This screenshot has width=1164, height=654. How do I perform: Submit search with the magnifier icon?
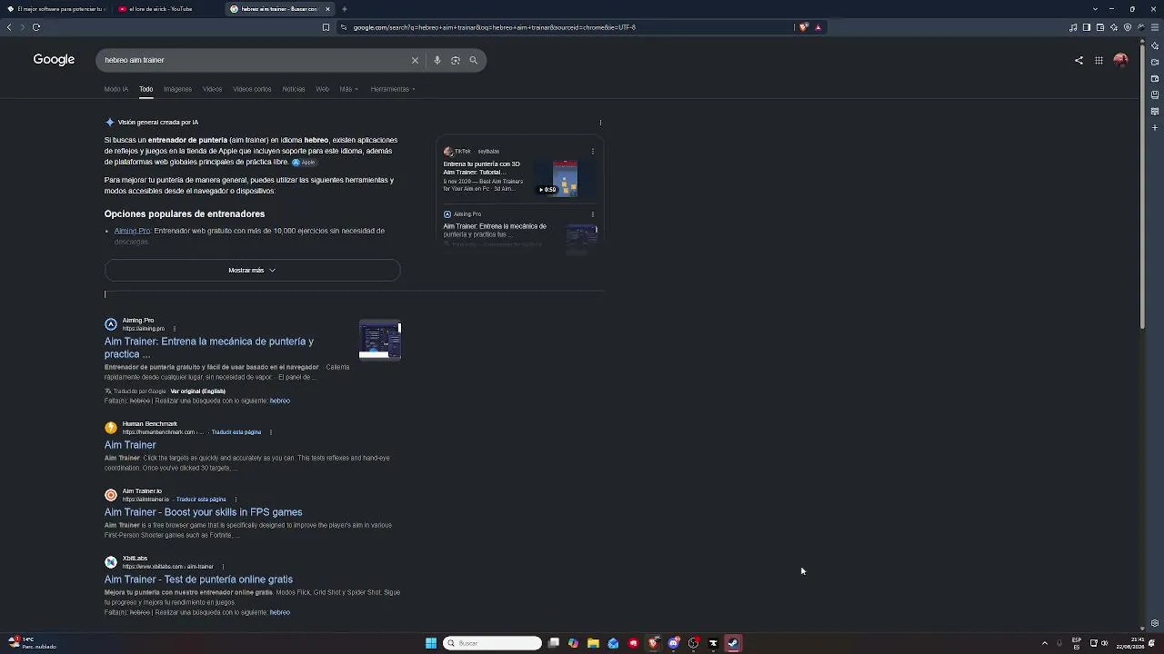474,60
